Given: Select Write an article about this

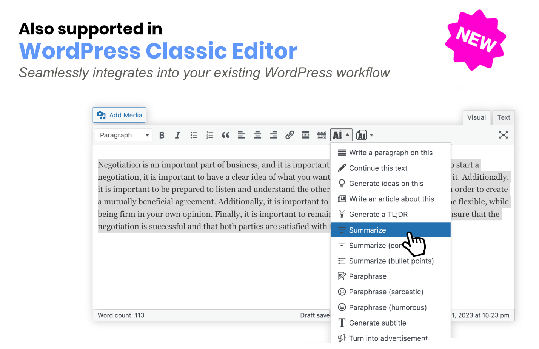Looking at the screenshot, I should point(391,199).
